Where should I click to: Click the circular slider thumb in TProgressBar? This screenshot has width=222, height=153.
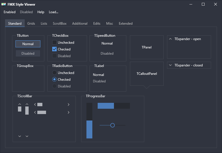pyautogui.click(x=113, y=125)
